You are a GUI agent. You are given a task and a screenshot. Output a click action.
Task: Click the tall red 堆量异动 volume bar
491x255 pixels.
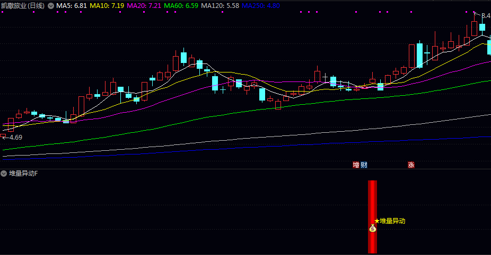point(372,216)
